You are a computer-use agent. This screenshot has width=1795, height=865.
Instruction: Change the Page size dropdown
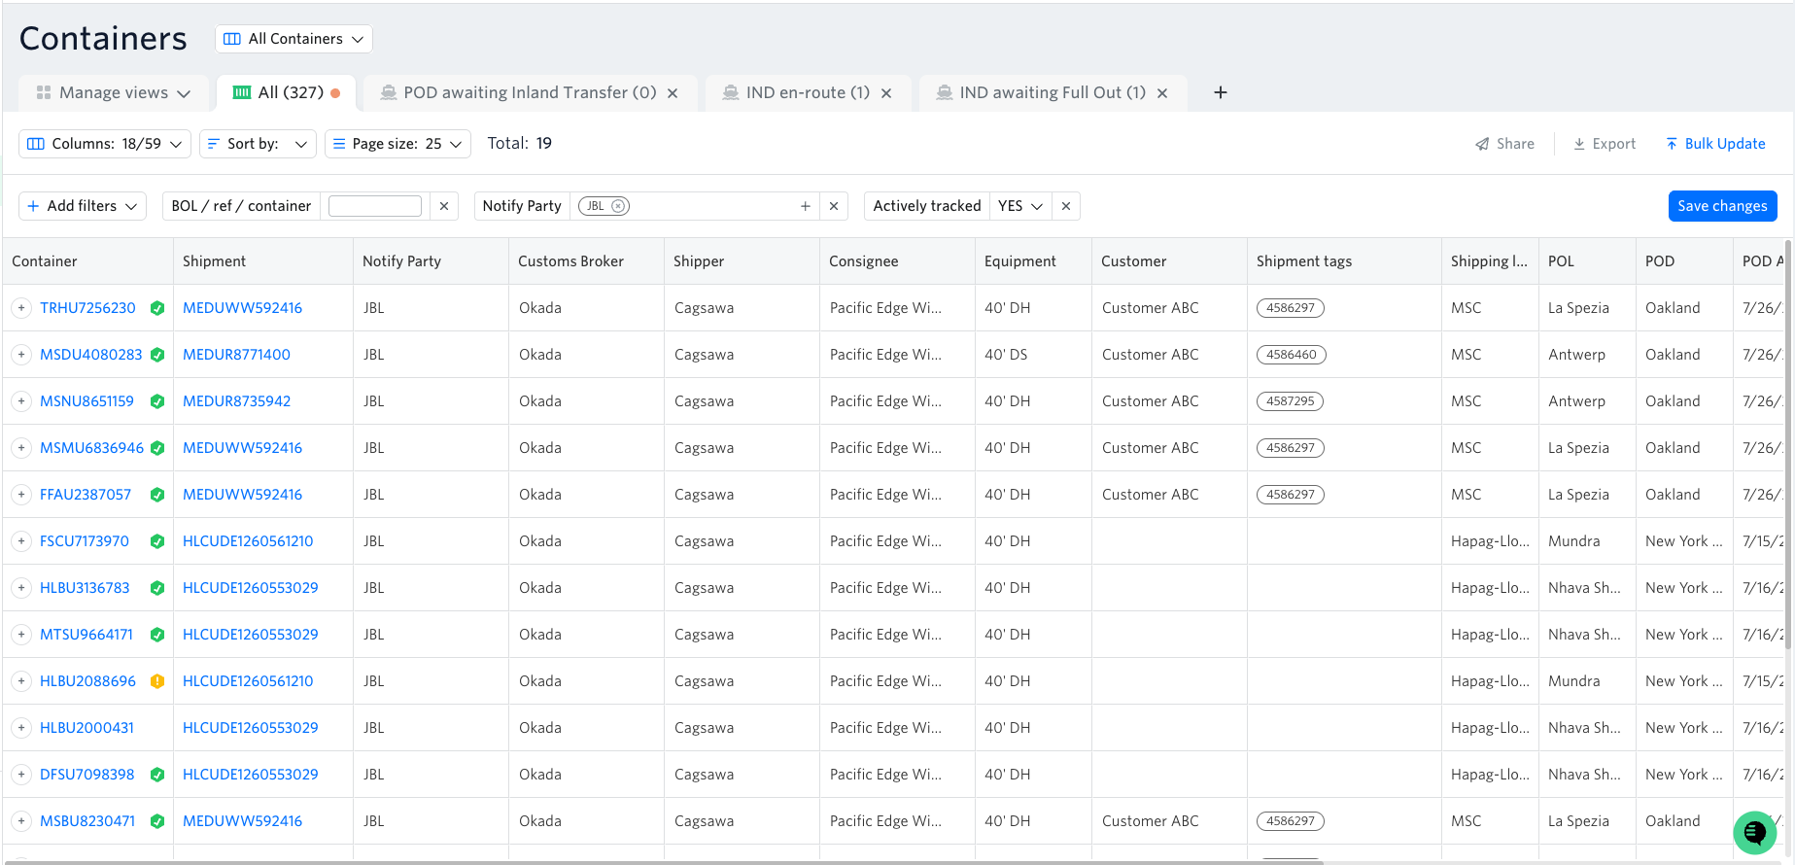pyautogui.click(x=397, y=144)
